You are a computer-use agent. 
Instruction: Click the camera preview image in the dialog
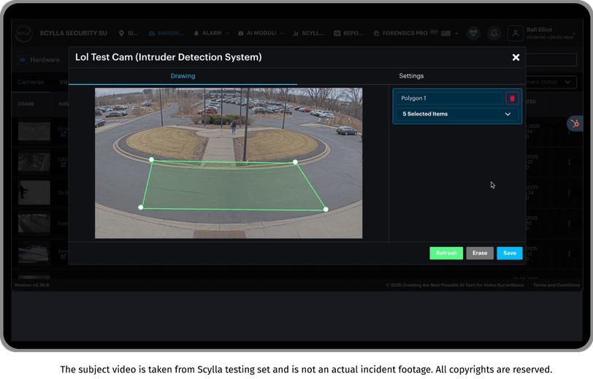pos(229,163)
